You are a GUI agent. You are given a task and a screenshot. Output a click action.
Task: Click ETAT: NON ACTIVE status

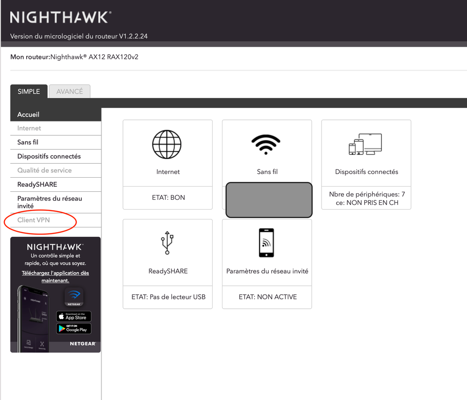[x=267, y=297]
